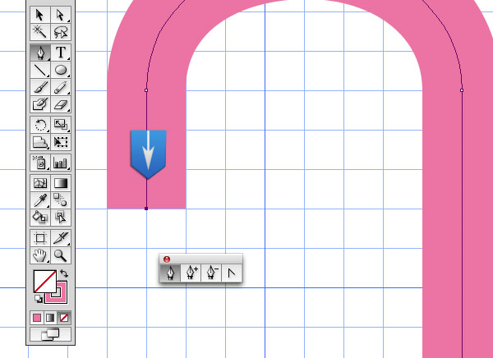Viewport: 493px width, 358px height.
Task: Select the Ellipse tool
Action: click(x=61, y=70)
